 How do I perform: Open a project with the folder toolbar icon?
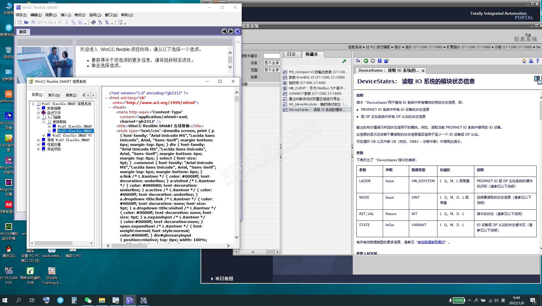pos(26,22)
